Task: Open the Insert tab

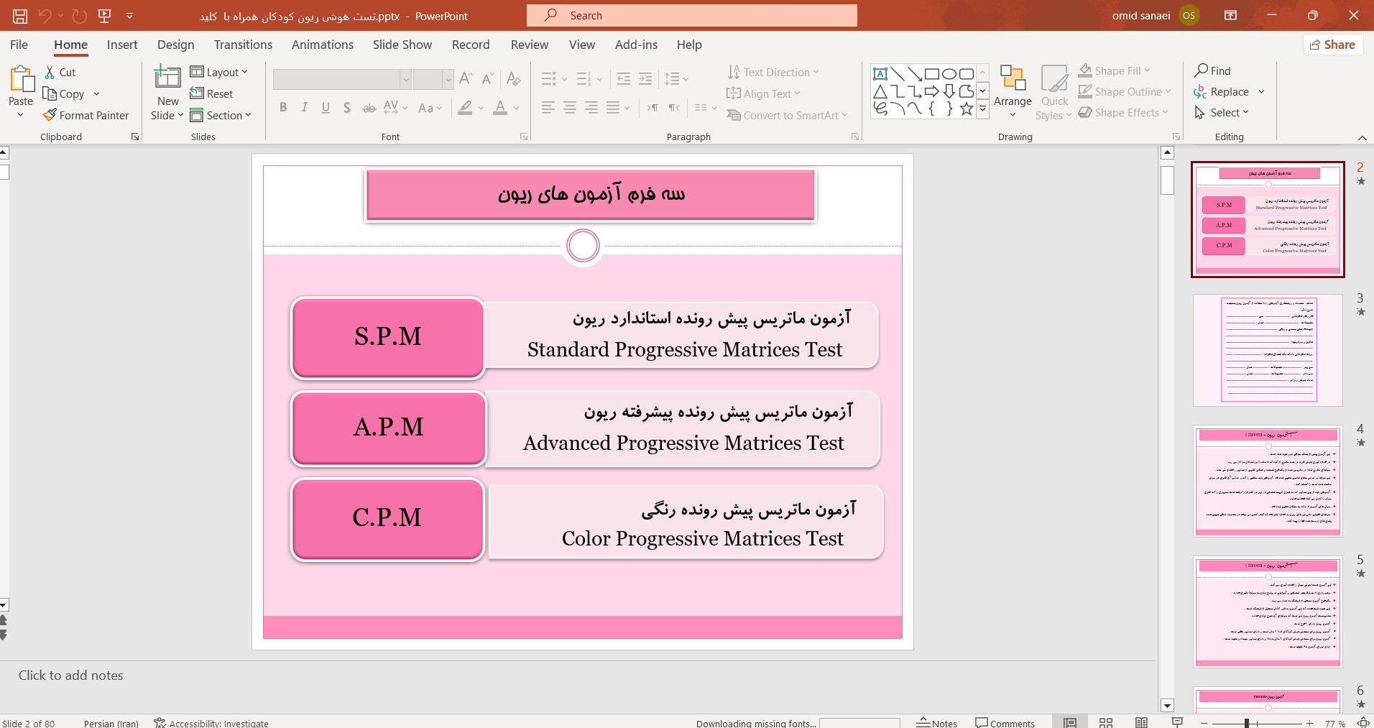Action: 122,45
